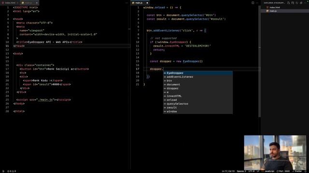The image size is (309, 173).
Task: Click the Prettier status bar item
Action: point(297,171)
